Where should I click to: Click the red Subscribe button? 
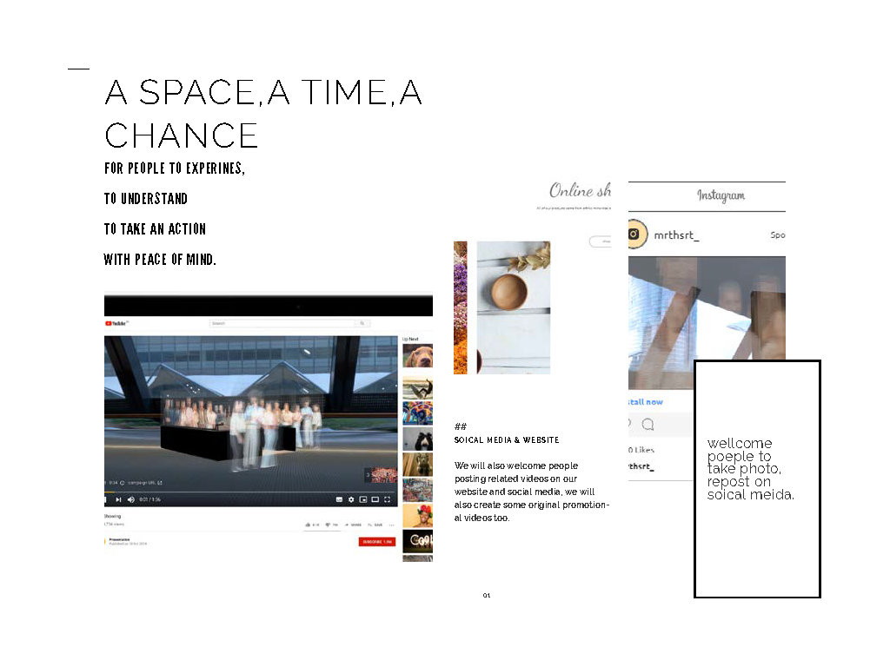(376, 541)
